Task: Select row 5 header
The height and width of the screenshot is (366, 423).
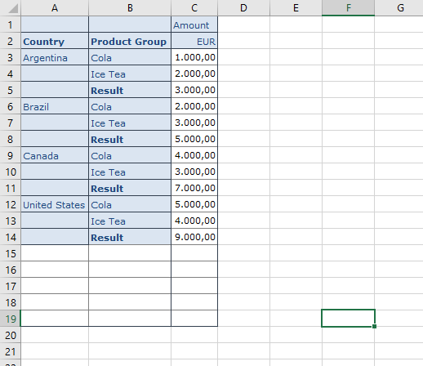Action: (11, 90)
